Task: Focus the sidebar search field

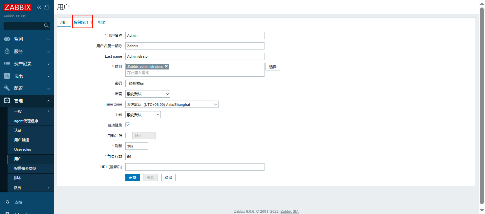Action: [x=24, y=26]
